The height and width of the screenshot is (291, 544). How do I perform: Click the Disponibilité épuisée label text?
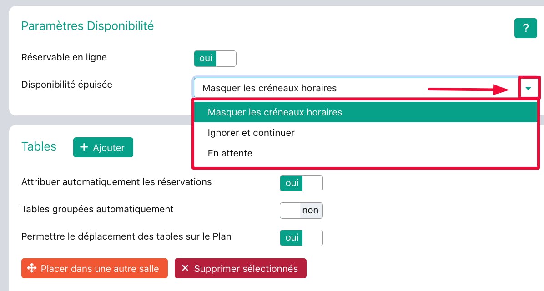(x=67, y=85)
